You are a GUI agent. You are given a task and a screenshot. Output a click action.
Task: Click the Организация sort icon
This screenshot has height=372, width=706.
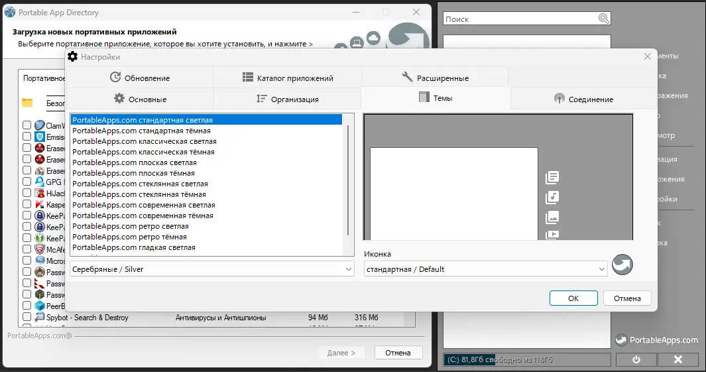pyautogui.click(x=261, y=98)
